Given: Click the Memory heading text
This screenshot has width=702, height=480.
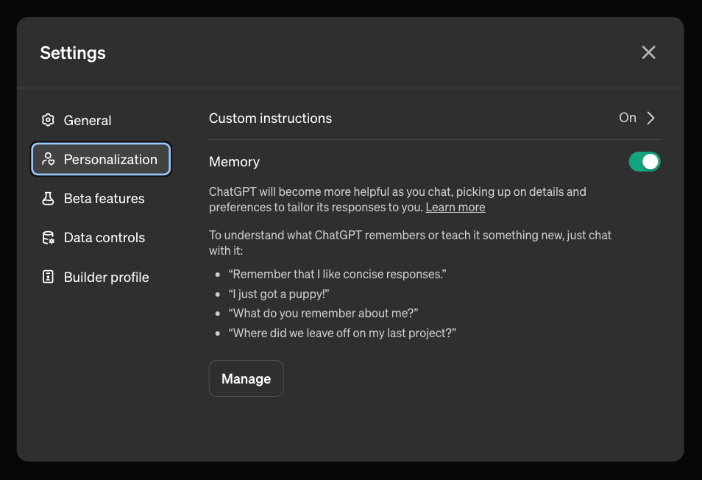Looking at the screenshot, I should click(x=234, y=162).
